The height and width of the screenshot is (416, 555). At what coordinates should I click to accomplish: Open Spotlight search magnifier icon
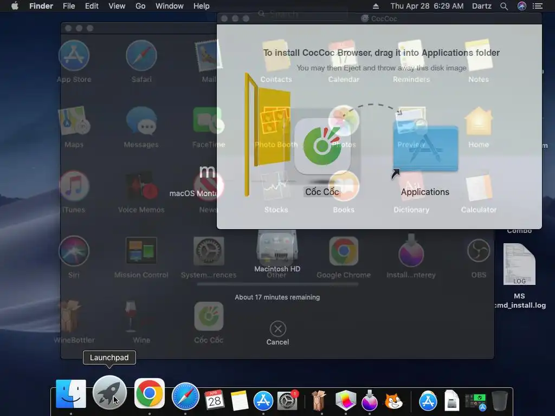pos(504,6)
